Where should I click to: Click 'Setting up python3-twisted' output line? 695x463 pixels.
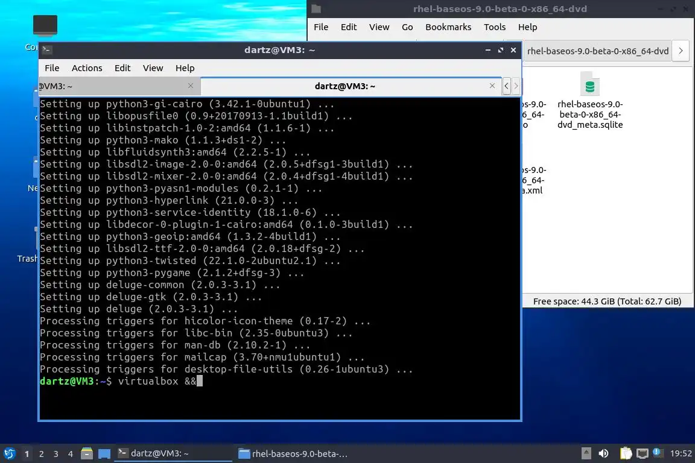click(190, 260)
